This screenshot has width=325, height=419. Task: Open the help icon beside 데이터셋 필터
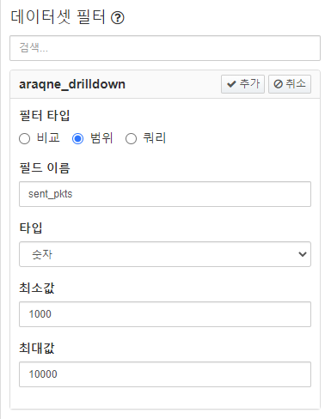coord(118,18)
